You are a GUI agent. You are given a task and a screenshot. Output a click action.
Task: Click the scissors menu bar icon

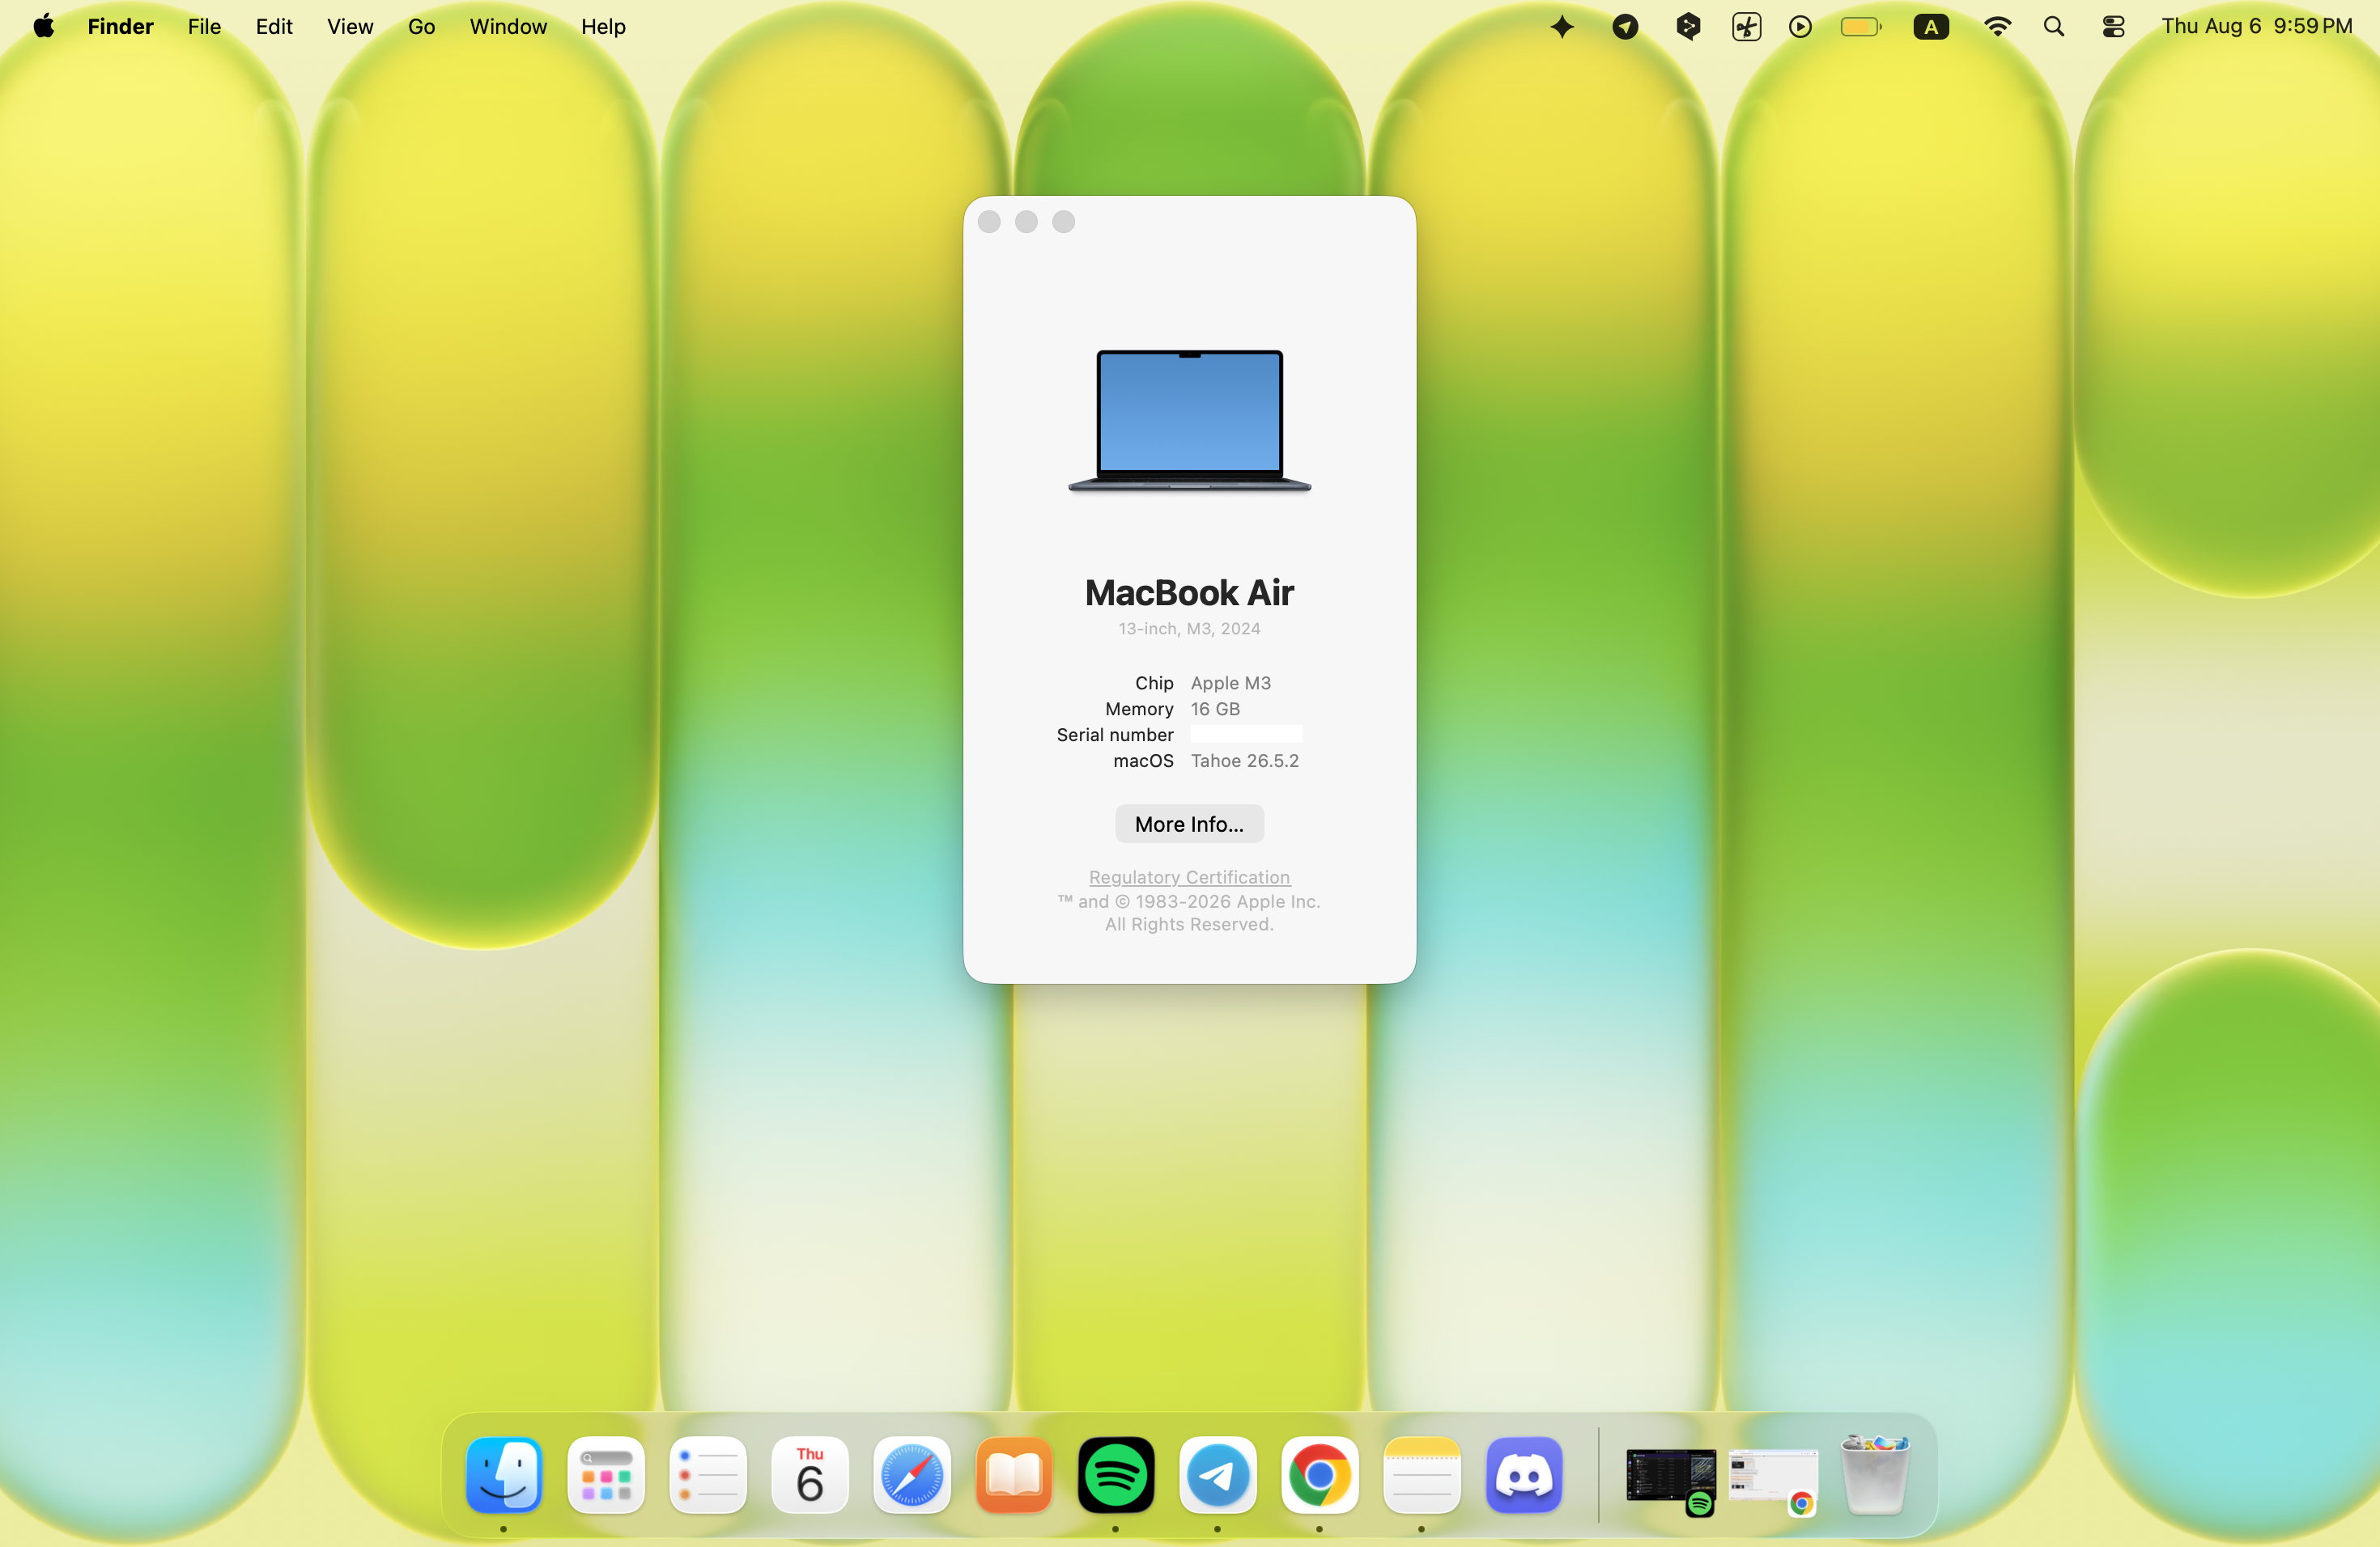(x=1746, y=27)
